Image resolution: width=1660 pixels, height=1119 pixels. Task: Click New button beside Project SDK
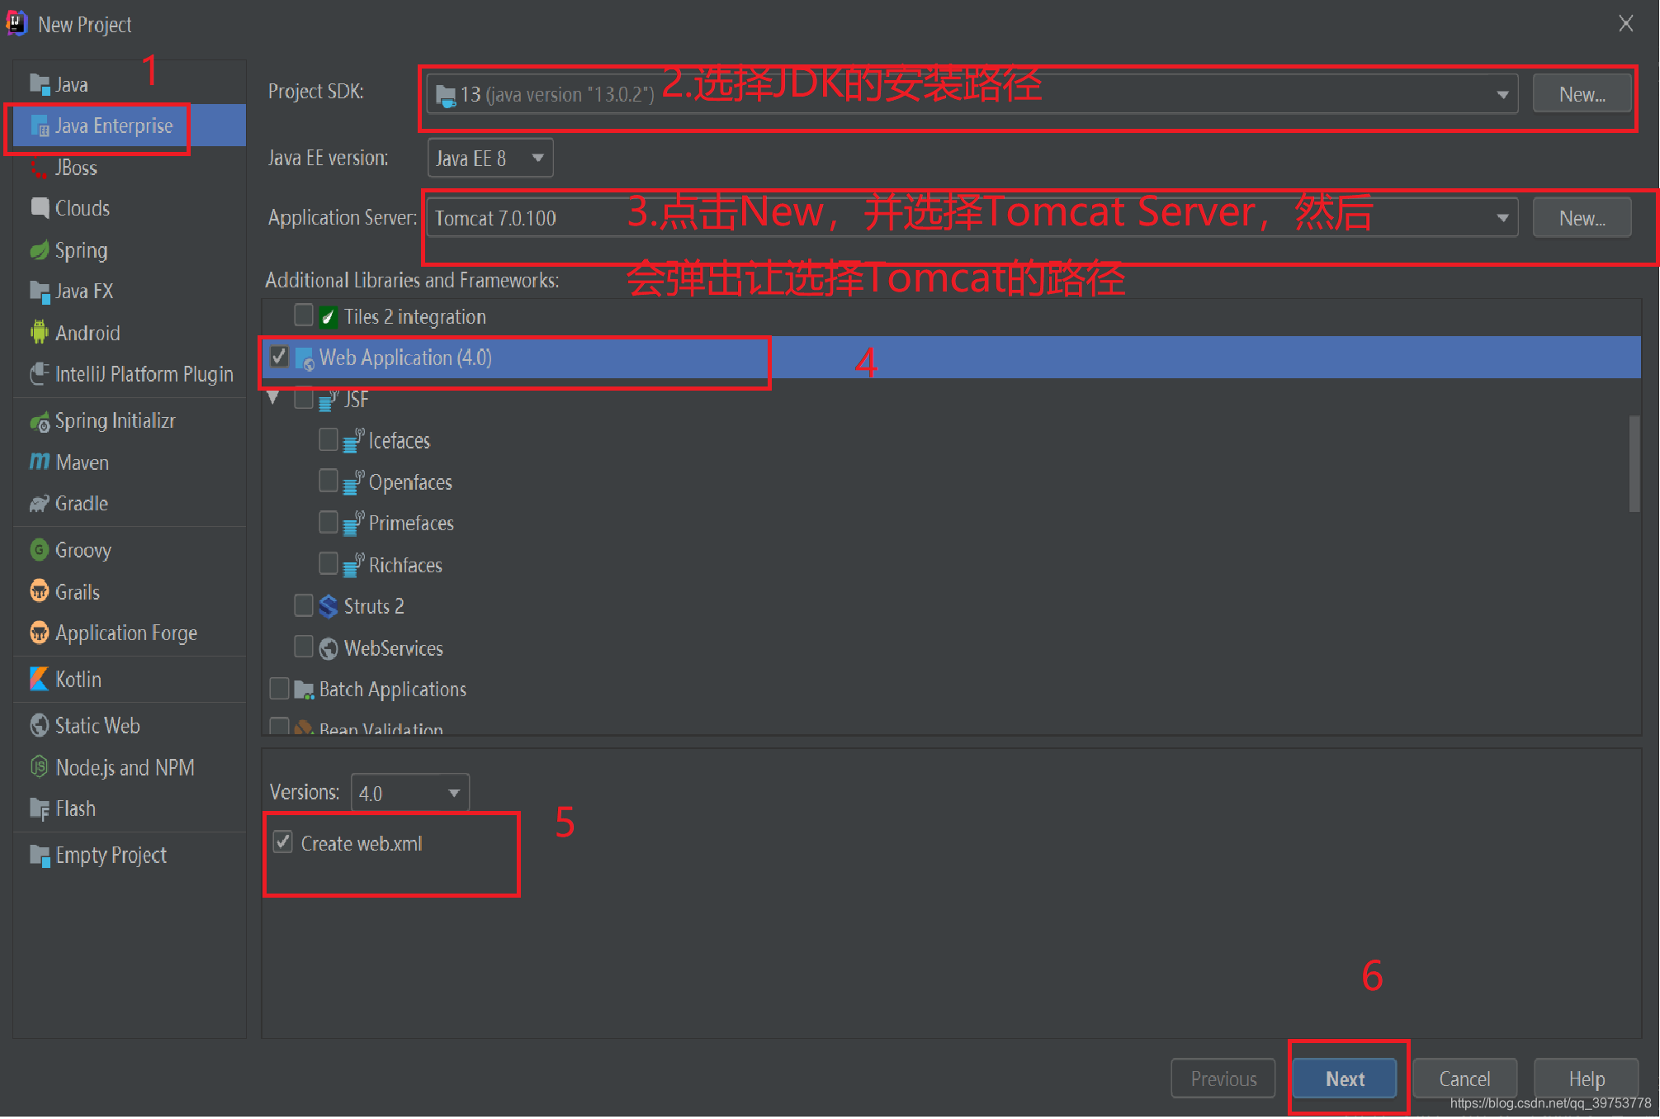[1582, 94]
